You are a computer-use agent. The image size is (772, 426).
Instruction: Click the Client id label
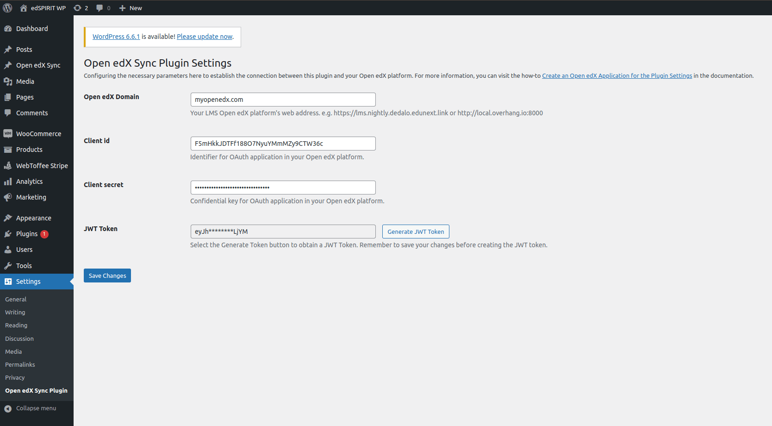97,141
